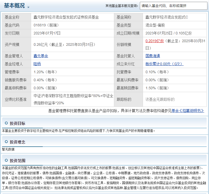Screen dimensions: 209x194
Task: Click the benchmark text 中证沪港深数字经济主题指数收益率*80%
Action: (67, 96)
